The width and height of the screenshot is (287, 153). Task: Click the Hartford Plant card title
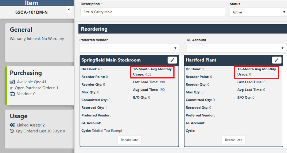(x=201, y=60)
